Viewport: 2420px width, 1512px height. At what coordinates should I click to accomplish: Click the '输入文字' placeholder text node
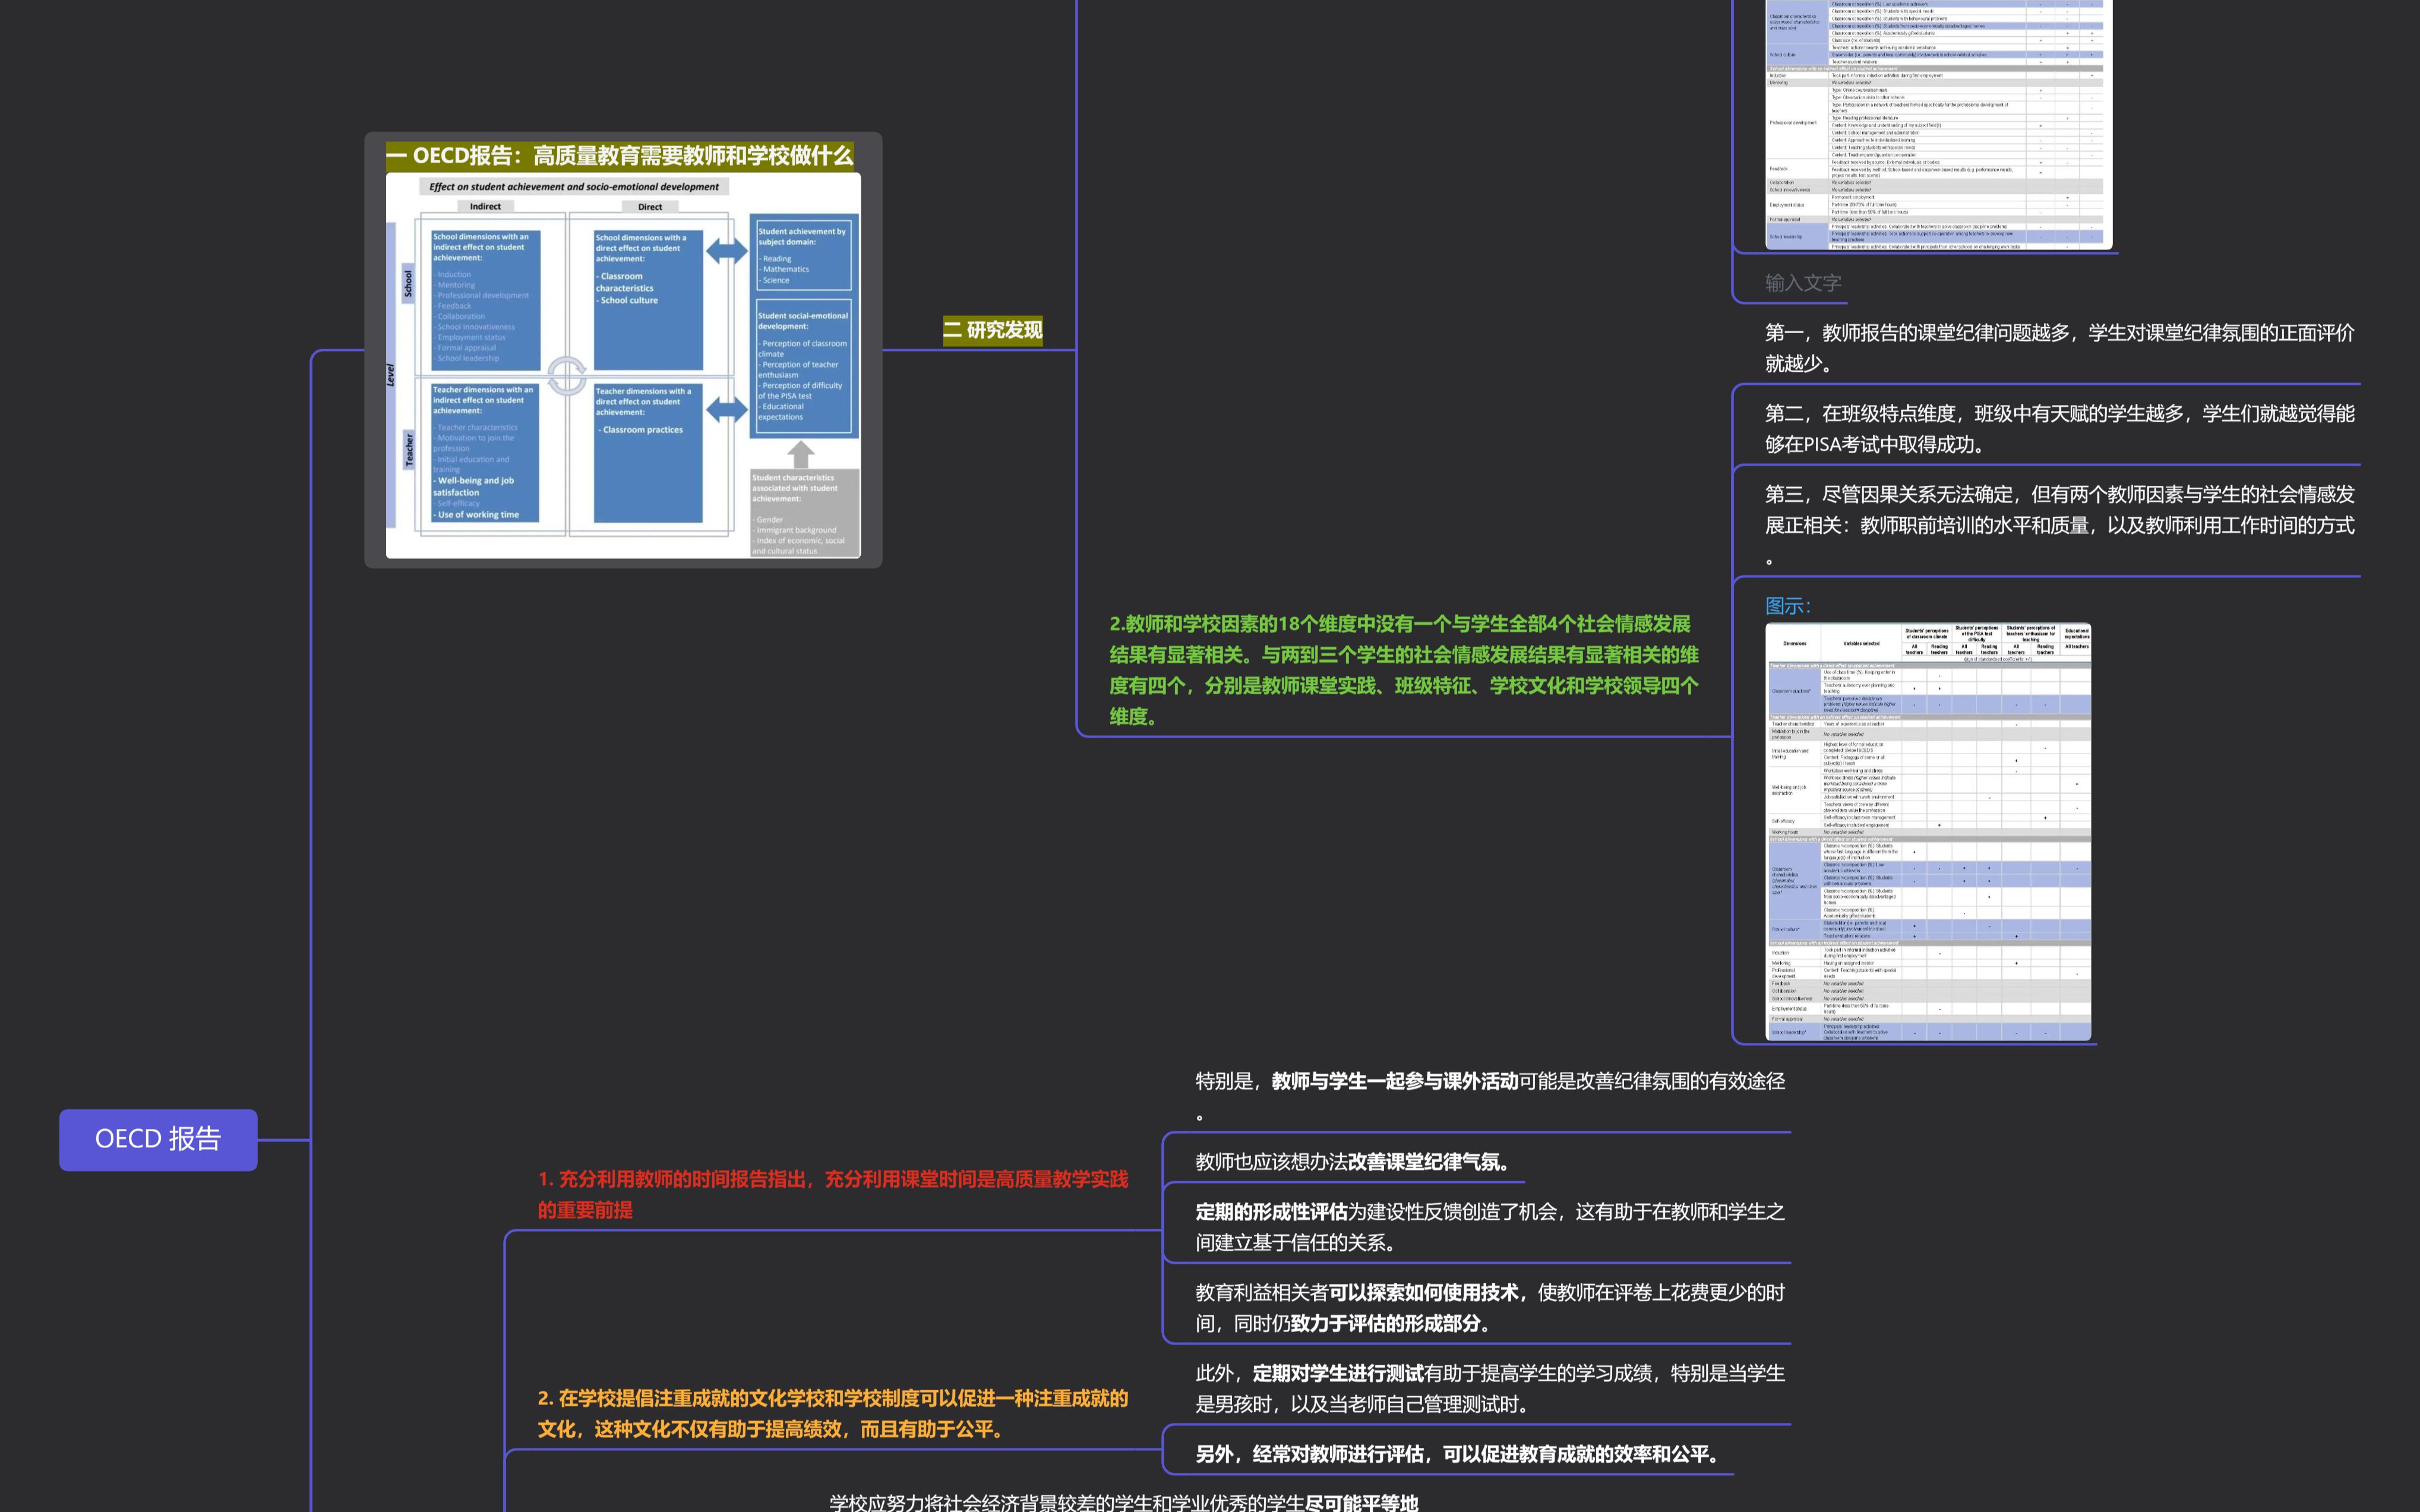[x=1803, y=283]
